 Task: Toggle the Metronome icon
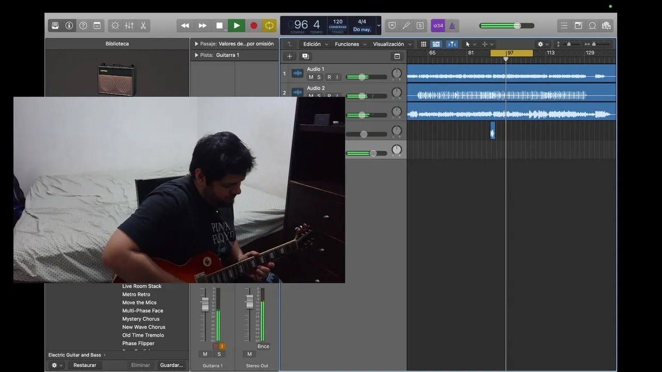[x=452, y=25]
